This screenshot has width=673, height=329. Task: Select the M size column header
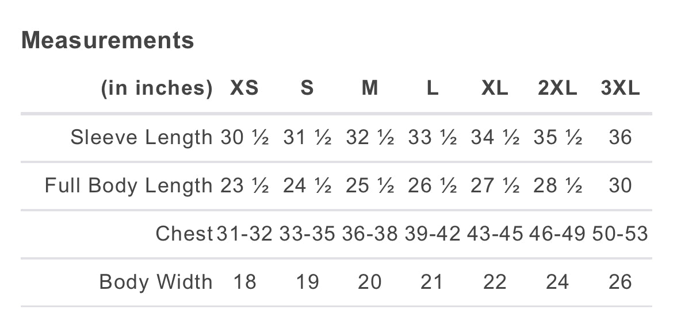[x=370, y=88]
